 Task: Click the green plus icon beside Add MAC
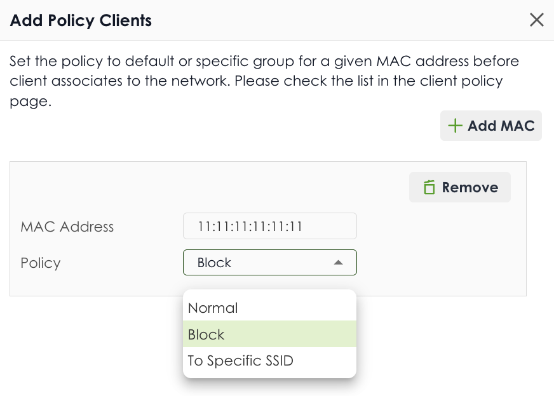455,126
